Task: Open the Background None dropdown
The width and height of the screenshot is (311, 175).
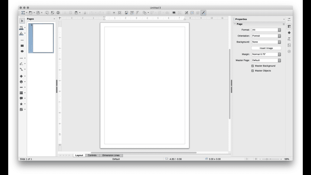Action: (x=266, y=42)
